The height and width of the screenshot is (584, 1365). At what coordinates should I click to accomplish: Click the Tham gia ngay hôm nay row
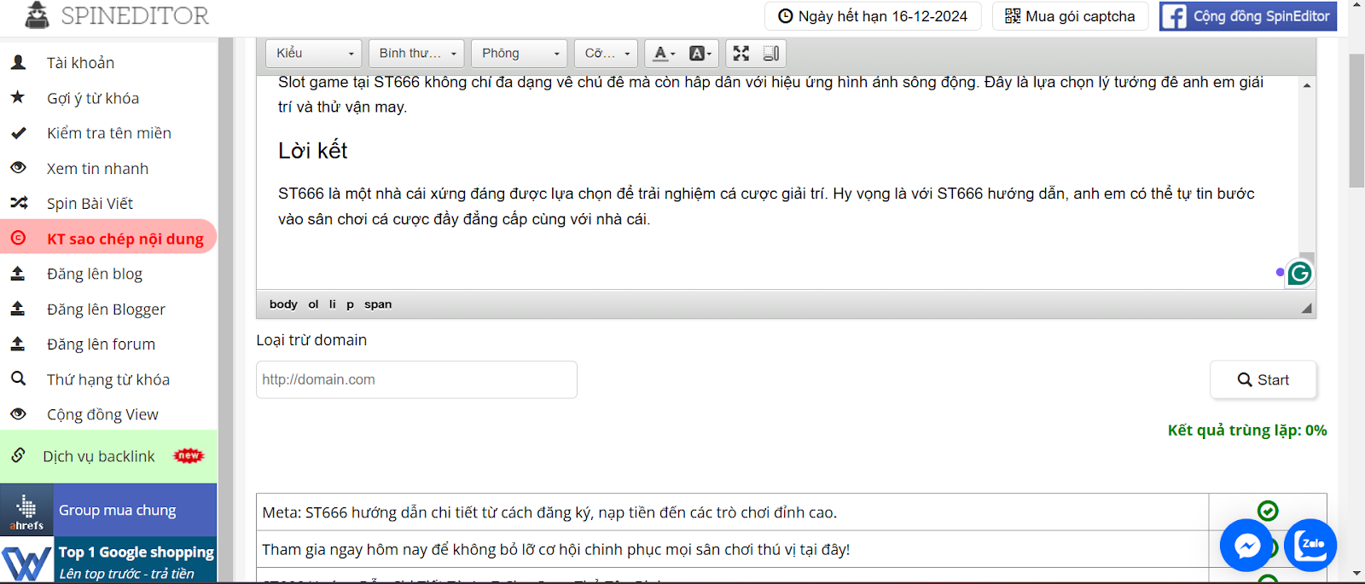(x=732, y=549)
